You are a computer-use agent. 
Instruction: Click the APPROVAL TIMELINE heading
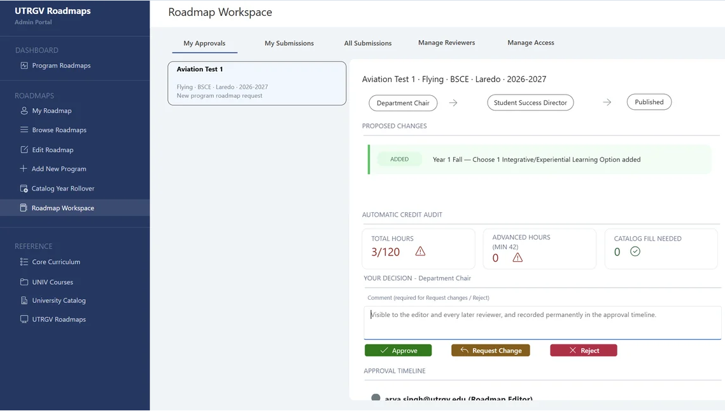(395, 371)
